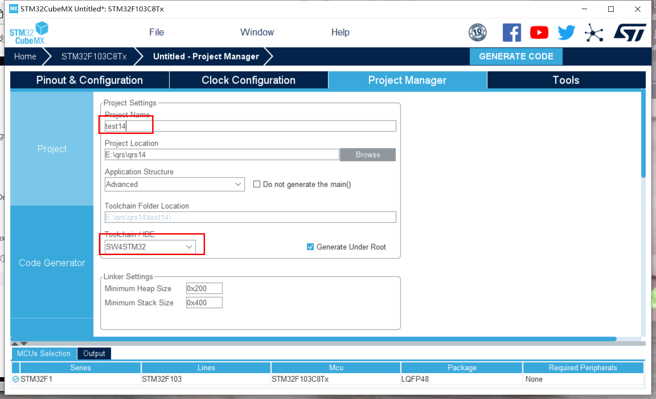Click the vertical scrollbar of project settings
656x399 pixels.
[643, 134]
